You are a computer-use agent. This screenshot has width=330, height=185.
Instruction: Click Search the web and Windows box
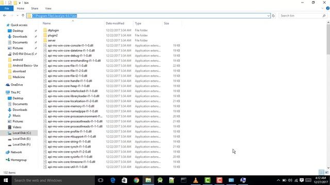[53, 180]
